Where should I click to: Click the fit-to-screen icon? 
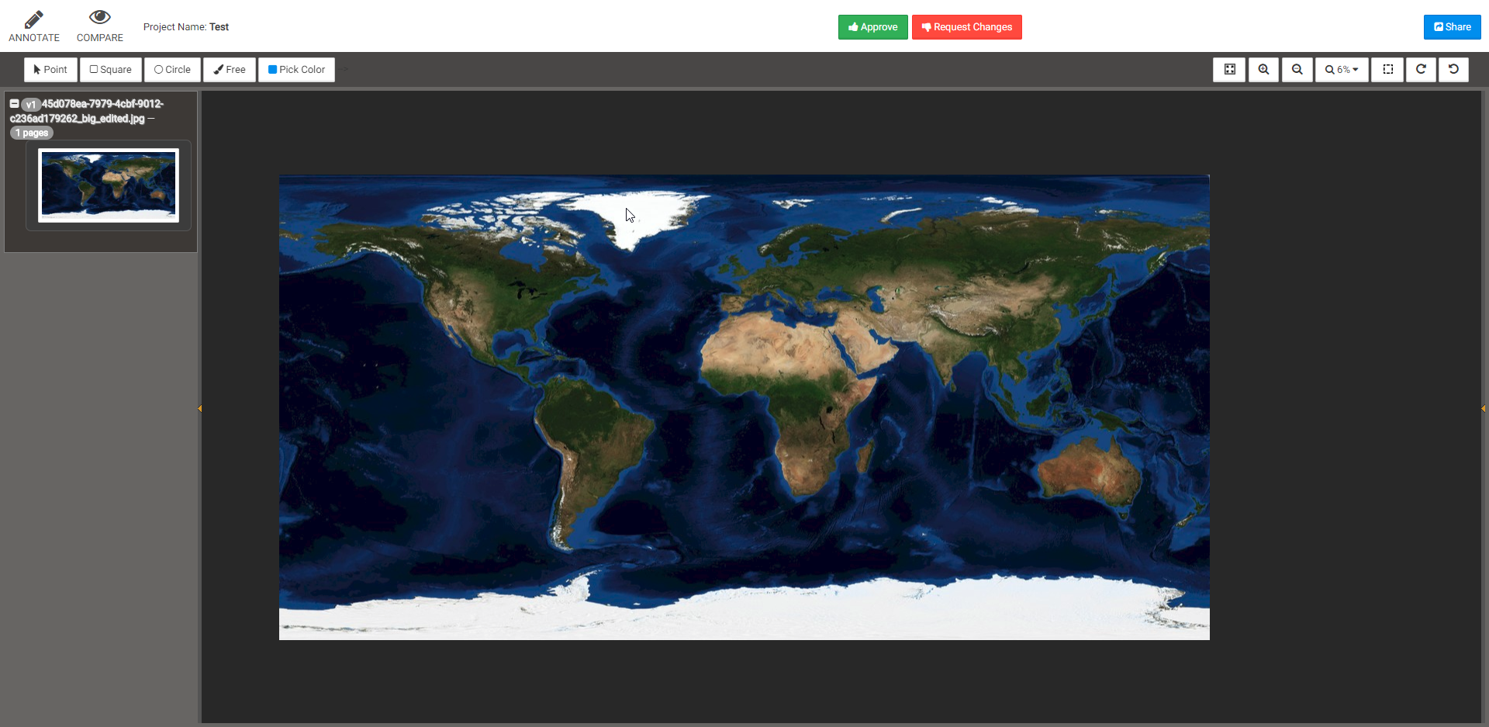tap(1229, 69)
